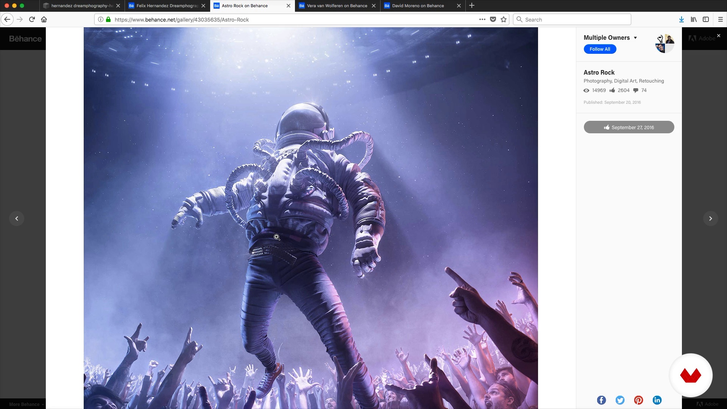Zoom into the astronaut artwork image

310,218
